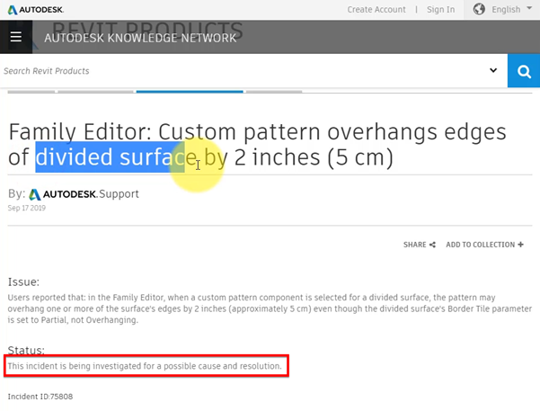The image size is (540, 411).
Task: Click the Issue: heading
Action: (x=23, y=282)
